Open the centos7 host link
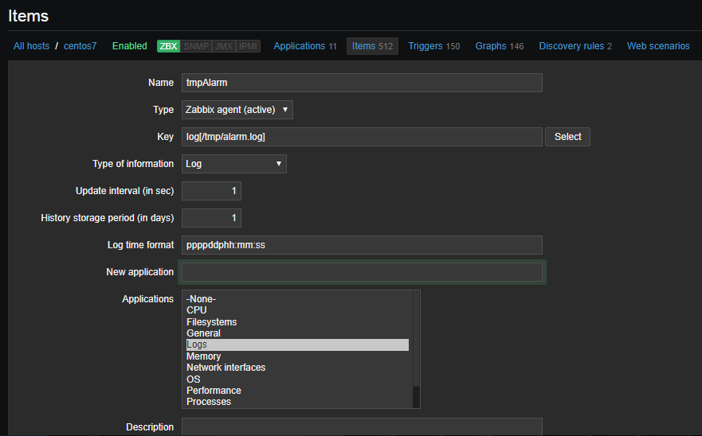 [x=80, y=46]
